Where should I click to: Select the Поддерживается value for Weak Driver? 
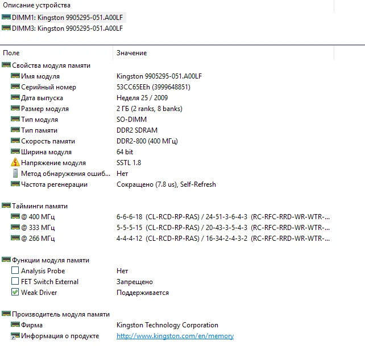pyautogui.click(x=143, y=293)
